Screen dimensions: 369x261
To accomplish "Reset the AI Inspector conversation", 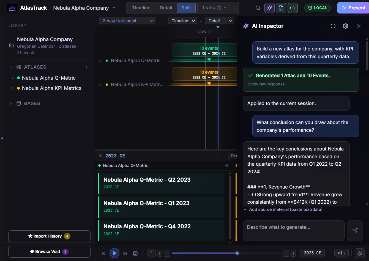I will pyautogui.click(x=333, y=26).
